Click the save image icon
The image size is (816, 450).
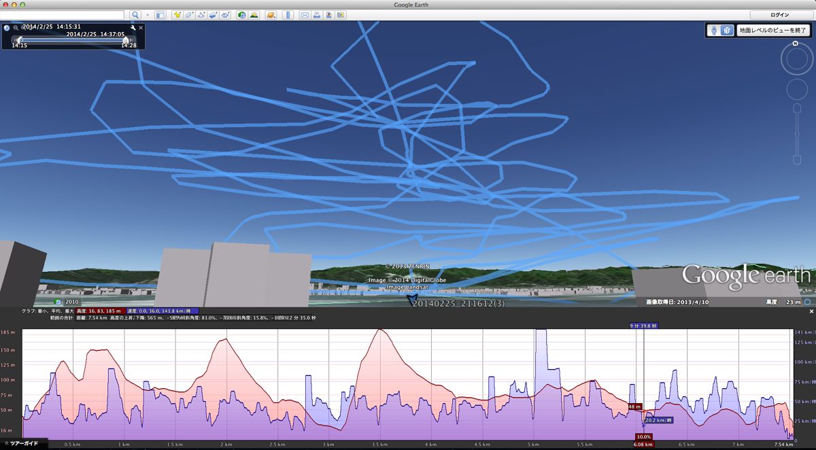(x=328, y=15)
